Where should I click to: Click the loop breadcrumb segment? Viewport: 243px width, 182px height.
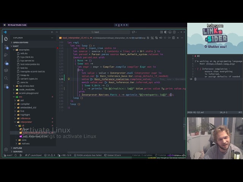142,38
